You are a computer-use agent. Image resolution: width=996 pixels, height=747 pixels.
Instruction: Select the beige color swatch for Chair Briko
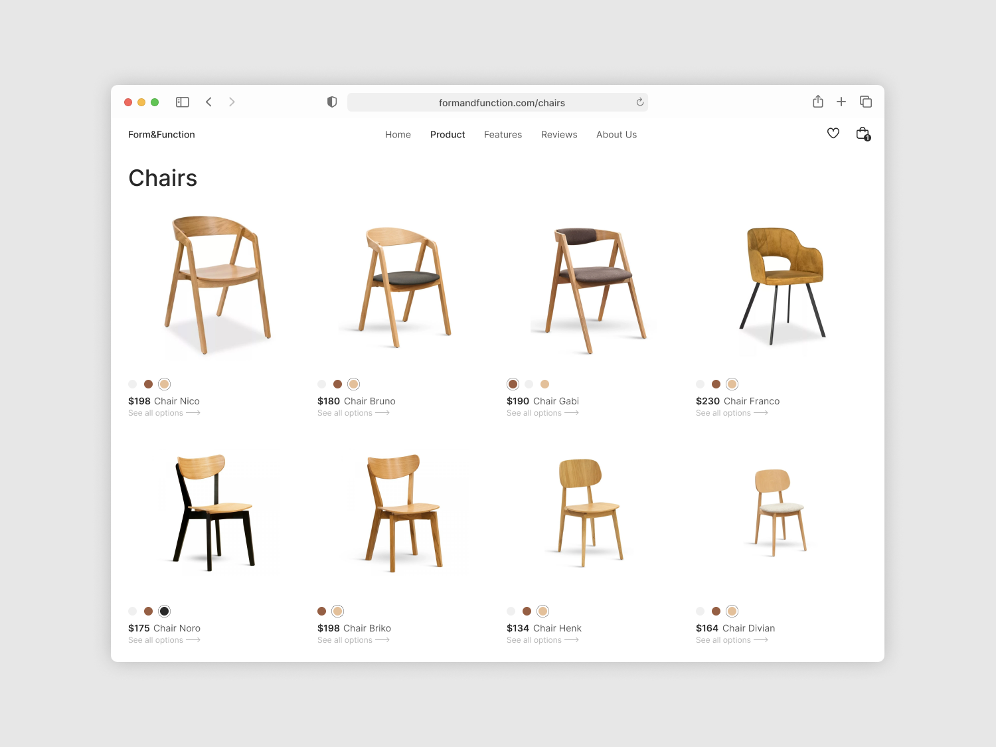tap(338, 611)
